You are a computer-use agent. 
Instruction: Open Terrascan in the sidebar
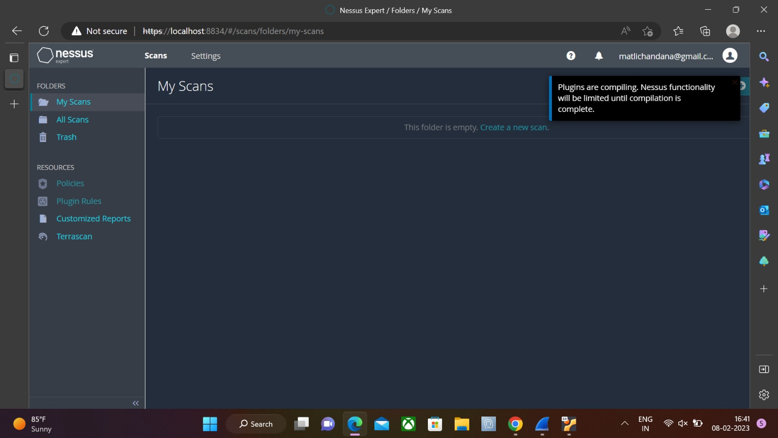tap(74, 237)
